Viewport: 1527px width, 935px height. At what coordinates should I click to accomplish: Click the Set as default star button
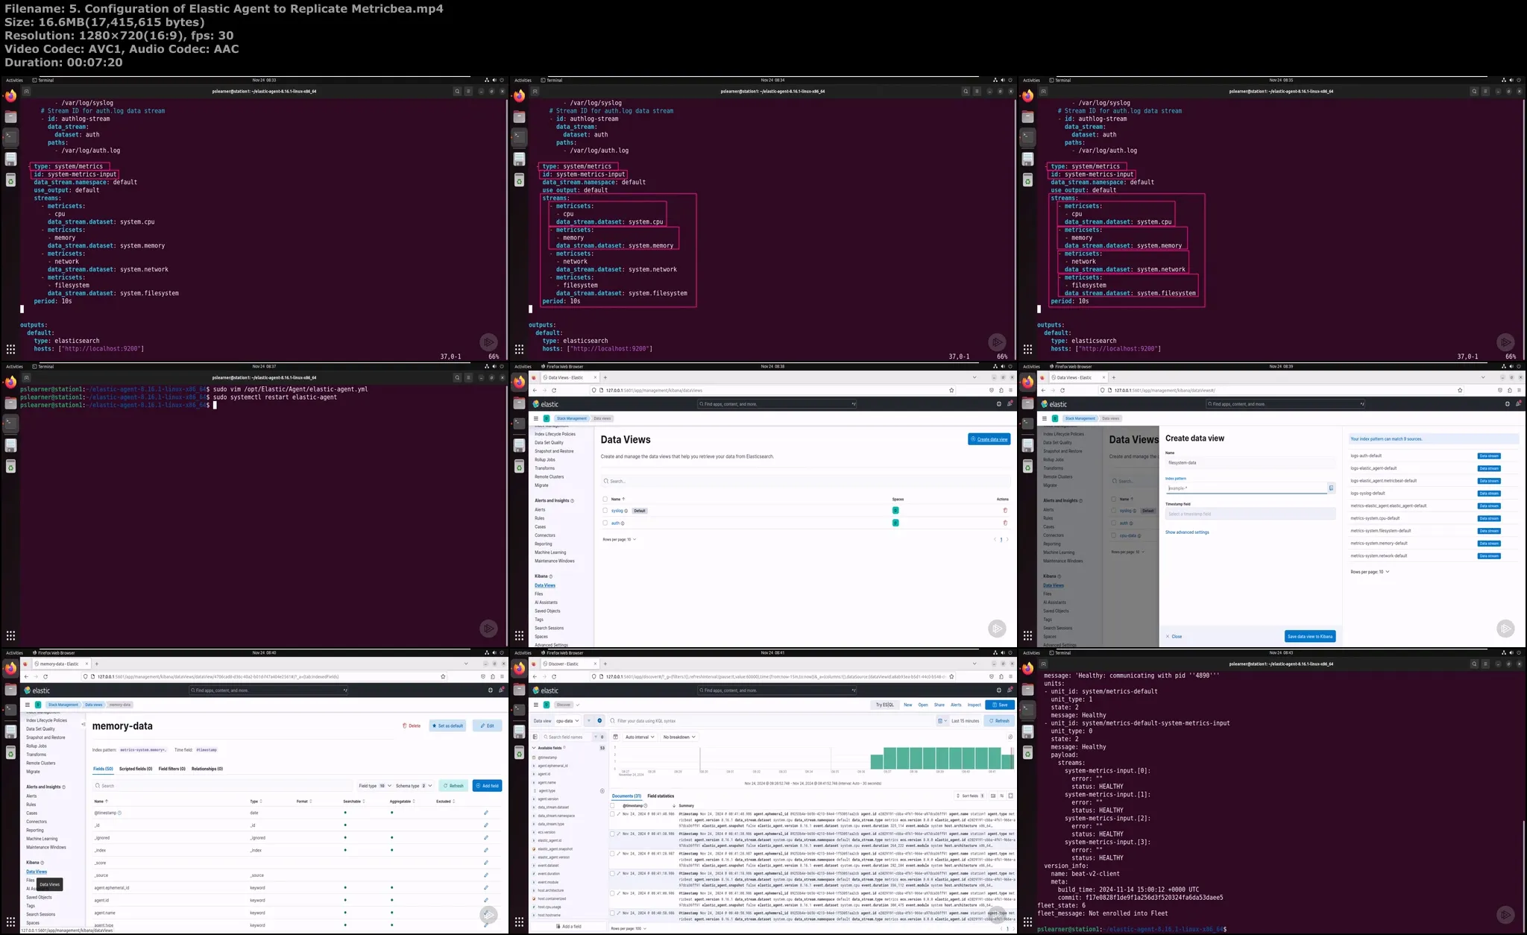click(x=447, y=725)
